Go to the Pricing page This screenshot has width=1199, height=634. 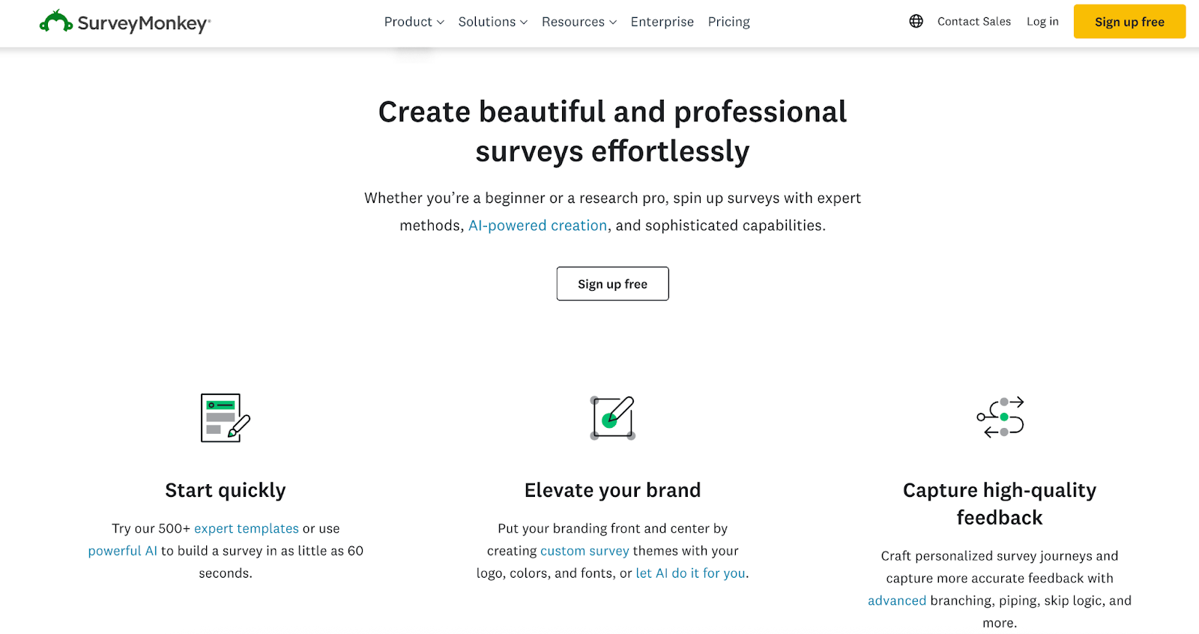728,22
